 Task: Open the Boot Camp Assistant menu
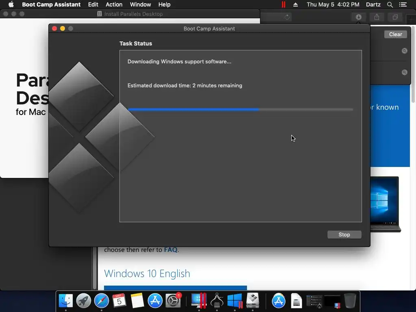(51, 4)
